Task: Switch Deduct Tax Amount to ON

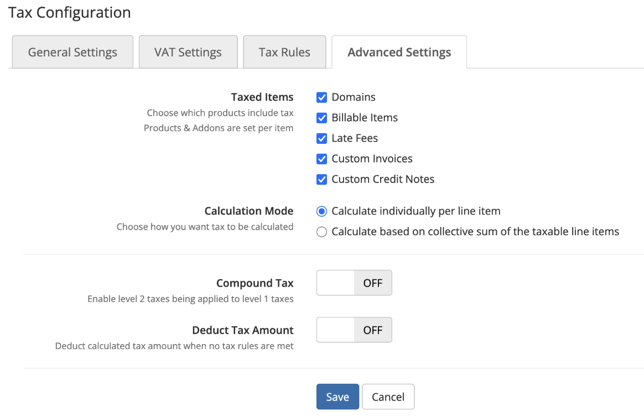Action: 354,330
